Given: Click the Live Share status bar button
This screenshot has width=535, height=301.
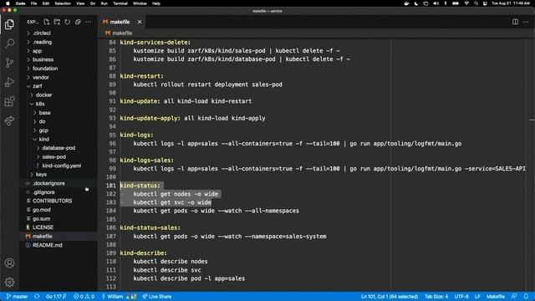Looking at the screenshot, I should (x=156, y=297).
